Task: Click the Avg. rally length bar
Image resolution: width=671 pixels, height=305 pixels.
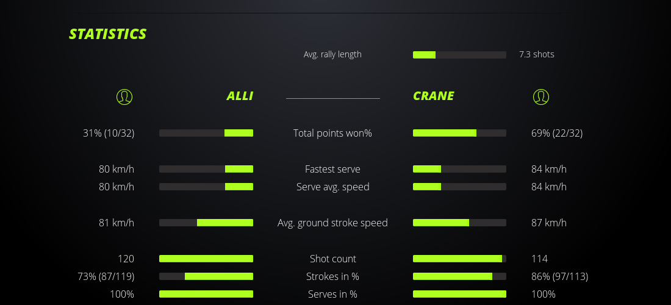Action: pos(459,55)
